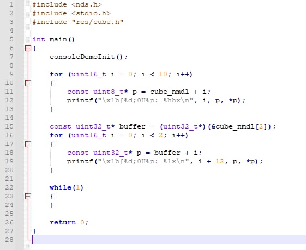Click the "consoleDemoInit();" call
The image size is (306, 250).
89,57
